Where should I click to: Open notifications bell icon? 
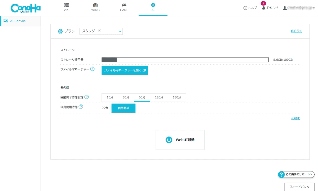[x=264, y=8]
